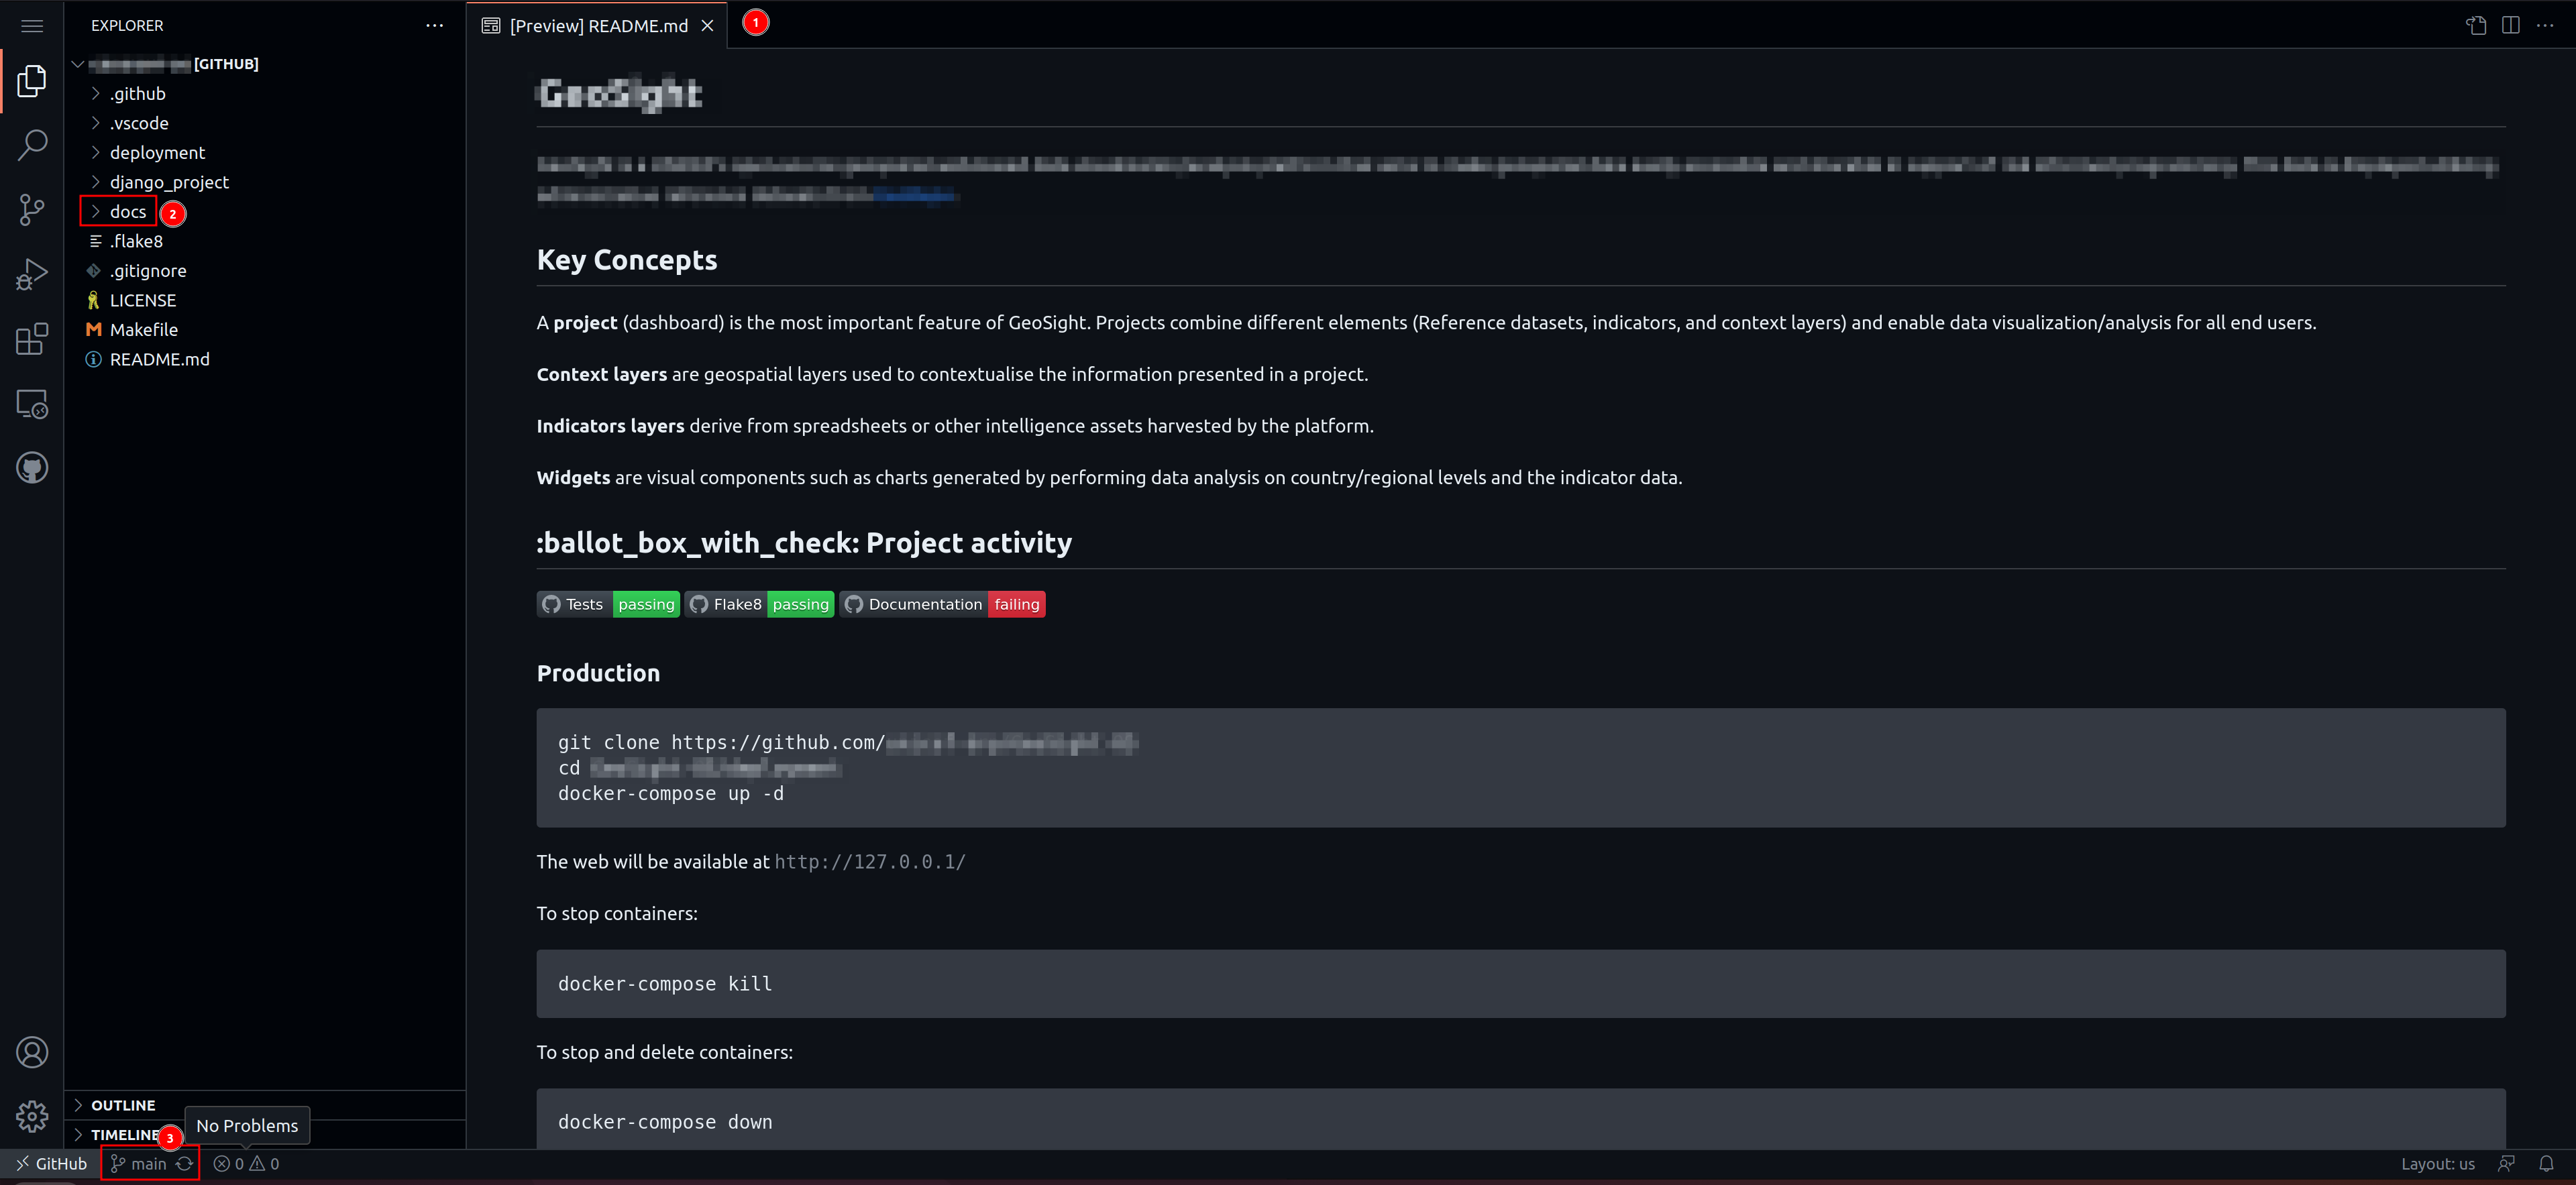Viewport: 2576px width, 1185px height.
Task: Open the hamburger application menu
Action: tap(32, 26)
